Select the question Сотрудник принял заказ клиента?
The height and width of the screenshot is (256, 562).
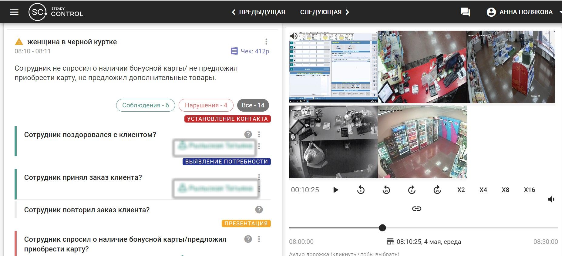(83, 177)
